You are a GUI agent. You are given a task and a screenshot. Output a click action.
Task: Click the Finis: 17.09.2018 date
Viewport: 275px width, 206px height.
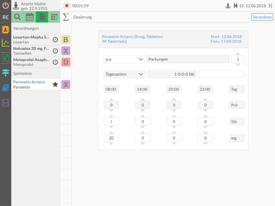pos(226,42)
